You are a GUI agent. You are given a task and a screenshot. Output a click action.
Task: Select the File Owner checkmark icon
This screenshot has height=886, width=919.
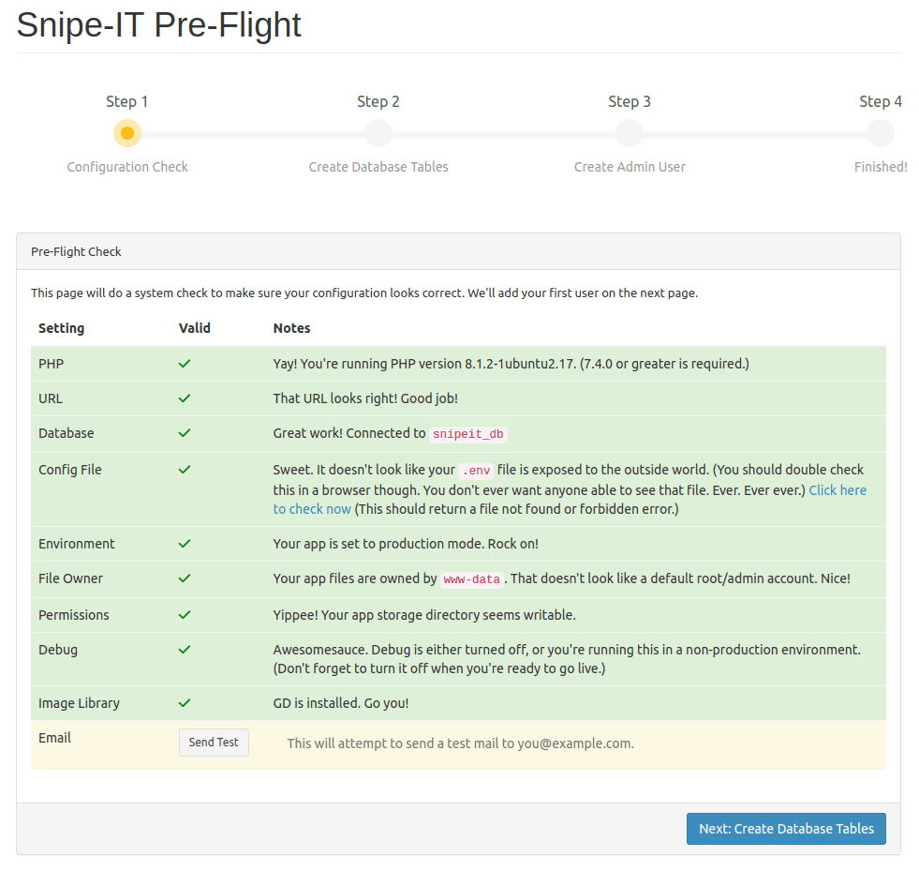(x=185, y=578)
